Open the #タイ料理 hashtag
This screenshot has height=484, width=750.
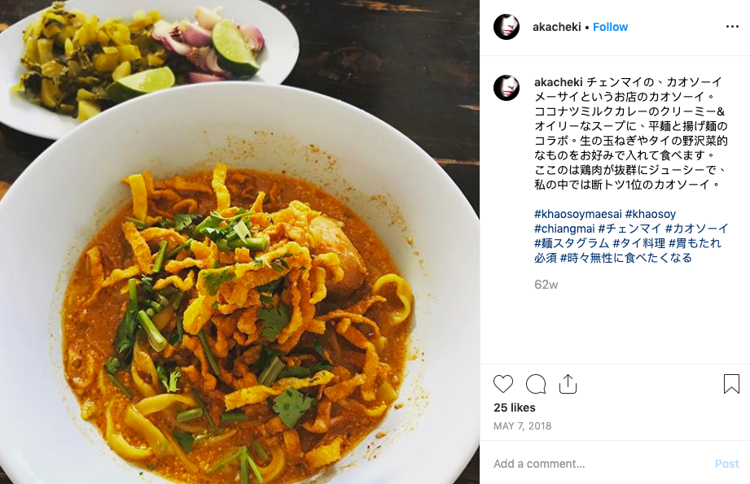click(x=638, y=243)
